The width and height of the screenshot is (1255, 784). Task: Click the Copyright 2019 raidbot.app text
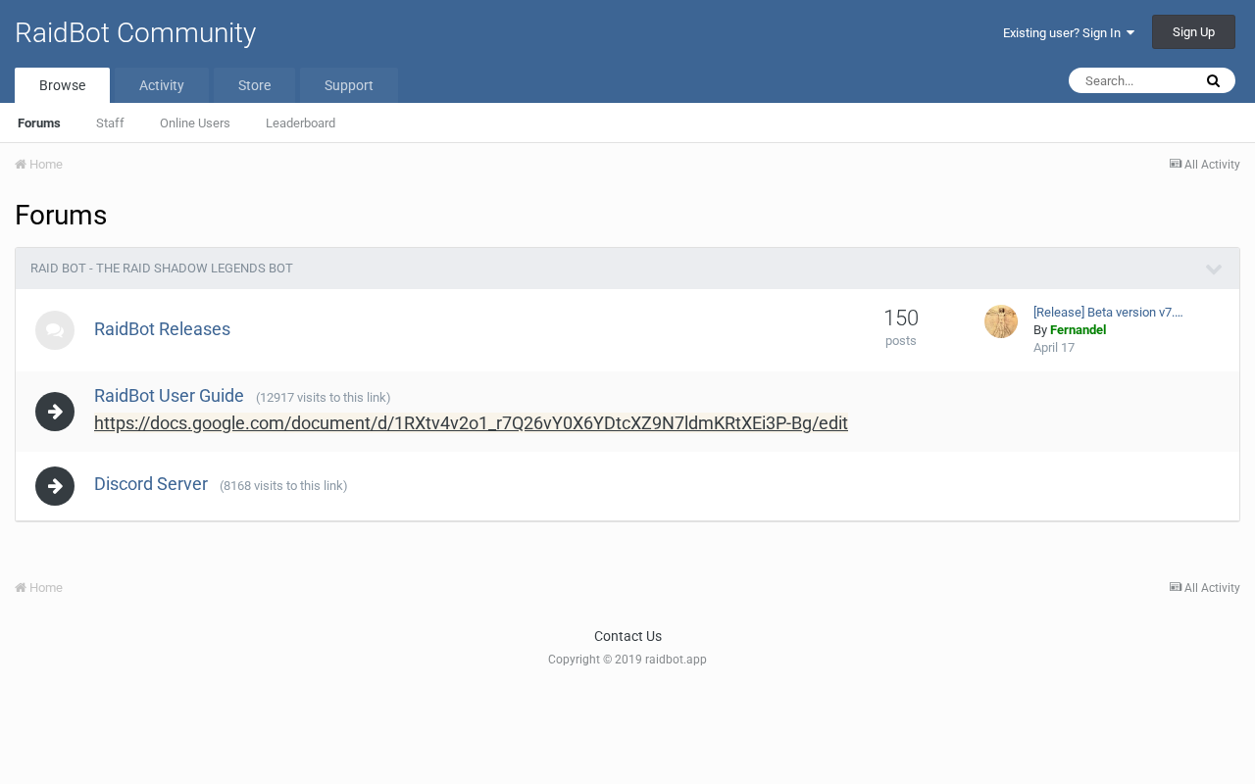627,660
